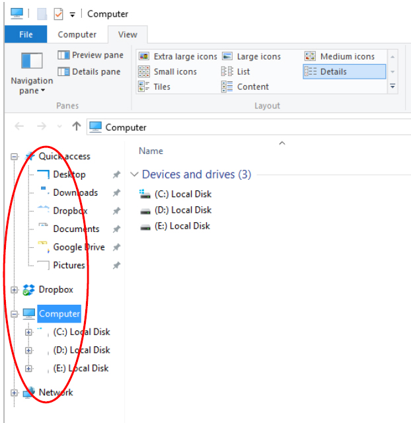The height and width of the screenshot is (423, 411).
Task: Toggle the Preview pane
Action: (91, 56)
